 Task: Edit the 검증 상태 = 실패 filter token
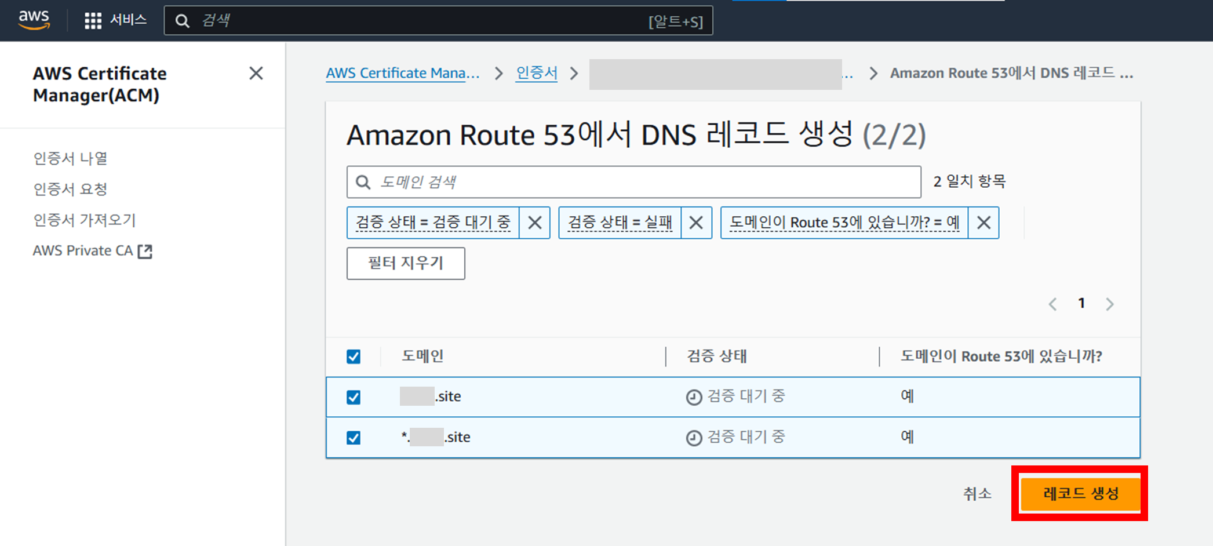click(620, 223)
